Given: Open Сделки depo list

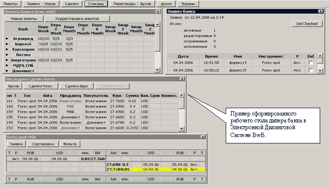Looking at the screenshot, I should (76, 86).
